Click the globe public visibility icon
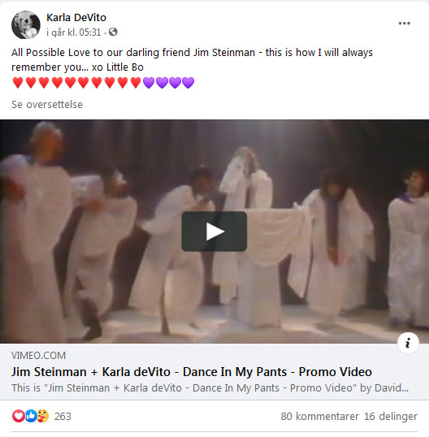The image size is (429, 437). click(113, 32)
